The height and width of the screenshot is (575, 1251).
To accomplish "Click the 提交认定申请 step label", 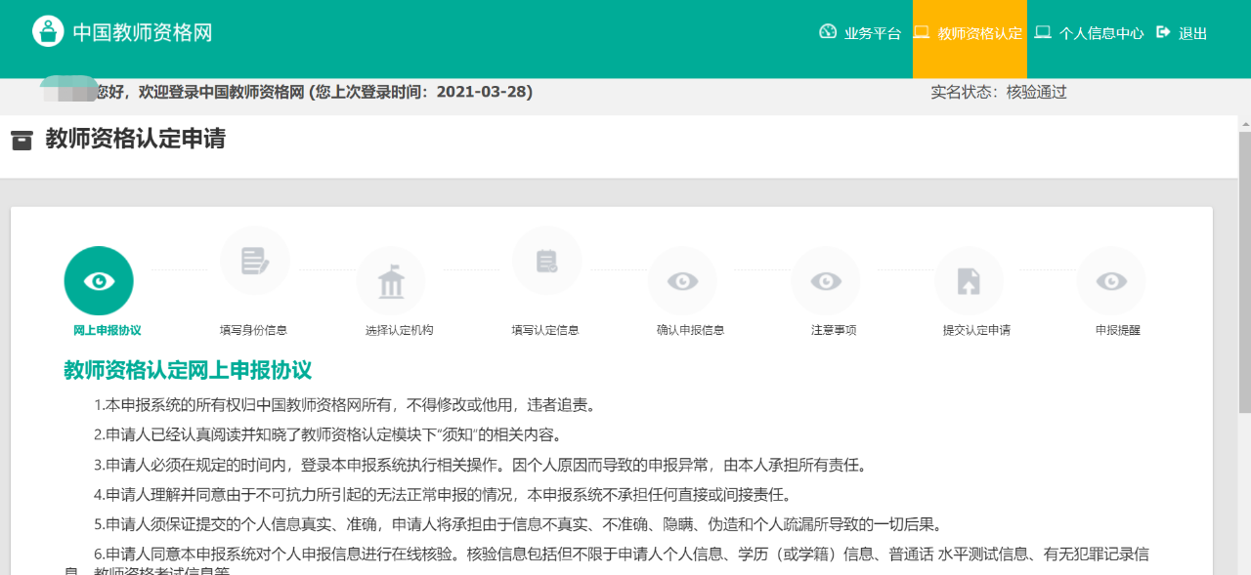I will [x=976, y=330].
